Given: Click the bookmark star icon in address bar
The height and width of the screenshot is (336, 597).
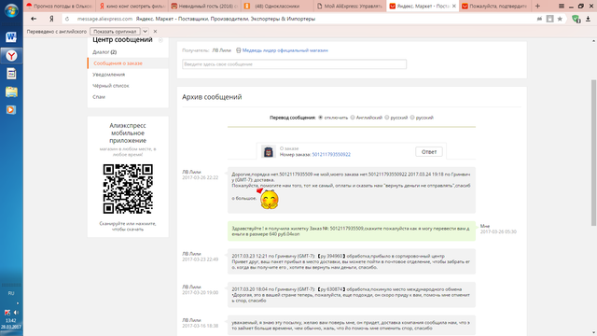Looking at the screenshot, I should [x=560, y=19].
